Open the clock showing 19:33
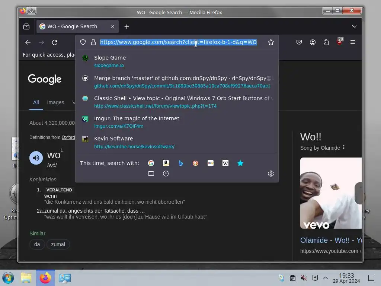Viewport: 381px width, 286px height. pos(346,278)
